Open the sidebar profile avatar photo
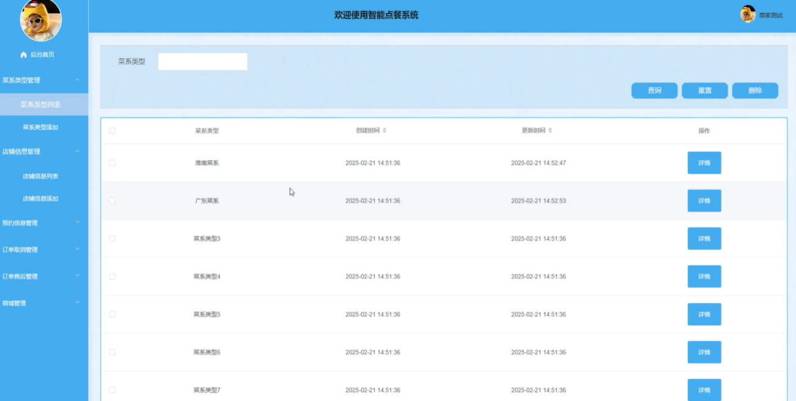This screenshot has height=401, width=796. coord(41,20)
